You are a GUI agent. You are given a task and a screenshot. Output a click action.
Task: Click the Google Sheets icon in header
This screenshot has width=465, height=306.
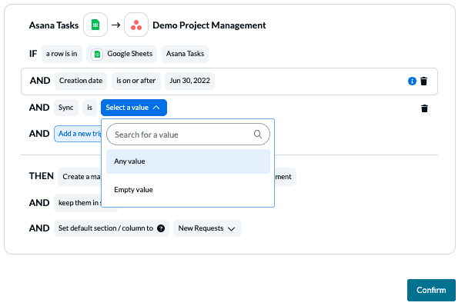click(95, 25)
